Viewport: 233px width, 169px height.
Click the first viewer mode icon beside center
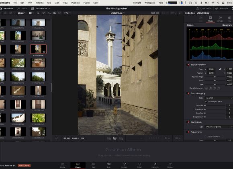coord(109,138)
